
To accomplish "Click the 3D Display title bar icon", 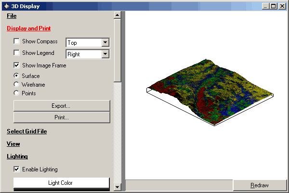I will (x=6, y=6).
